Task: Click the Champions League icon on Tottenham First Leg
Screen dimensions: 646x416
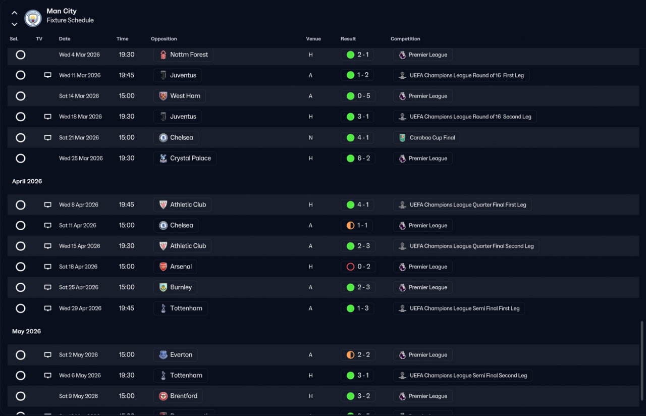Action: pos(402,308)
